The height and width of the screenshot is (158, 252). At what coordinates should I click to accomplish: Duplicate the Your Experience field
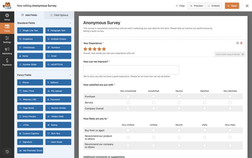click(x=237, y=43)
